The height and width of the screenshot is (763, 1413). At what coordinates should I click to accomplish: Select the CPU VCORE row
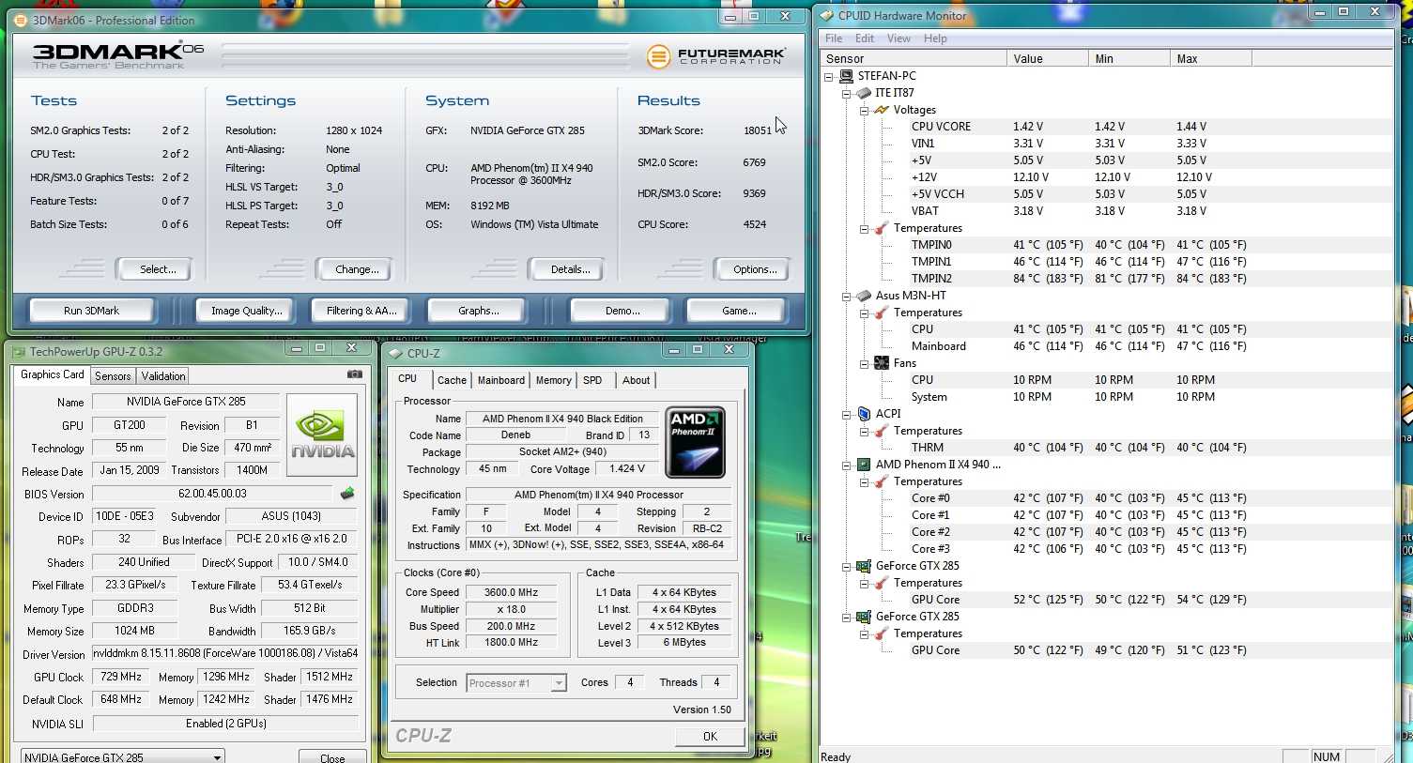tap(1107, 127)
